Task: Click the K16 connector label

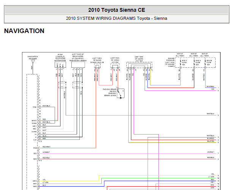Action: click(x=40, y=141)
